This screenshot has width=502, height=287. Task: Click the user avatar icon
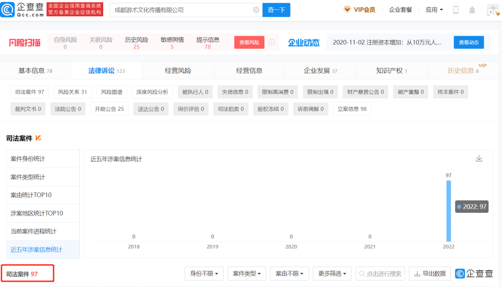coord(493,10)
